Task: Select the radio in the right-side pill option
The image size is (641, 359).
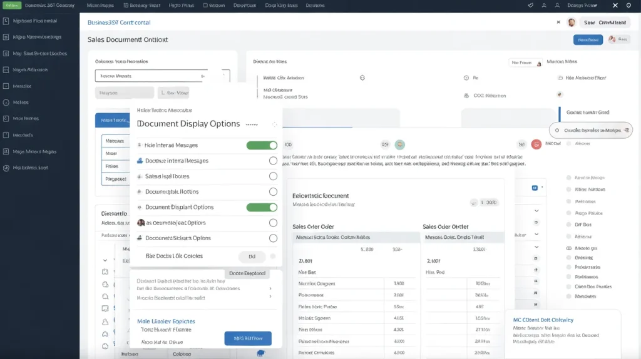Action: tap(556, 130)
